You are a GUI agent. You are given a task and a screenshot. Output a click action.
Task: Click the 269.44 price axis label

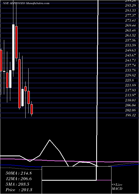pyautogui.click(x=130, y=25)
